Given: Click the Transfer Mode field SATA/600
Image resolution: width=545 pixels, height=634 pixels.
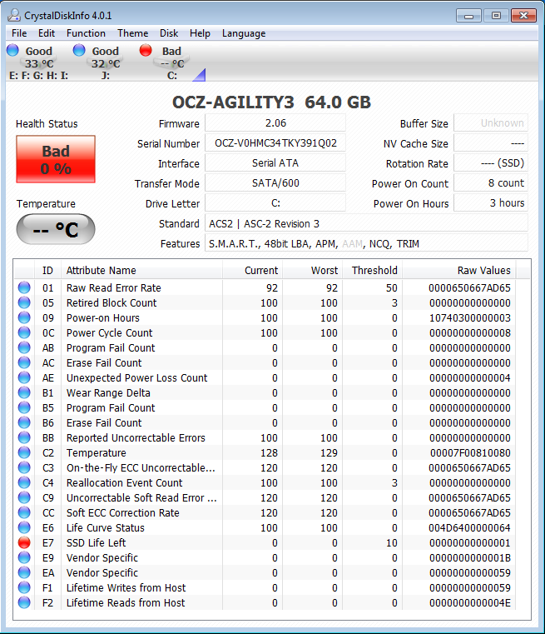Looking at the screenshot, I should coord(275,183).
